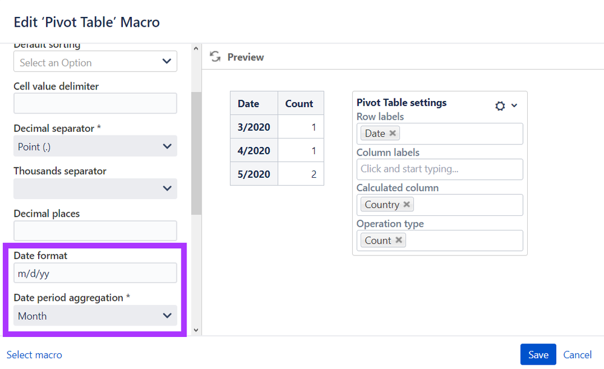Click the Date format input field
The width and height of the screenshot is (604, 369).
pos(95,273)
